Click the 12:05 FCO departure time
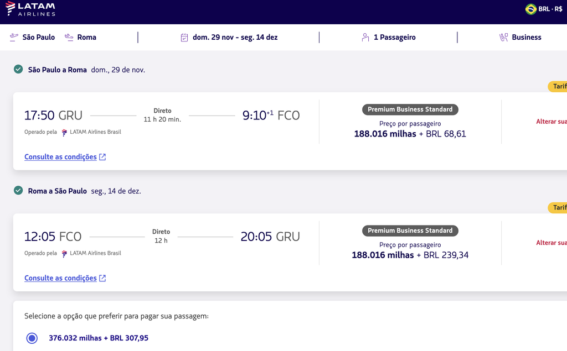 coord(53,237)
